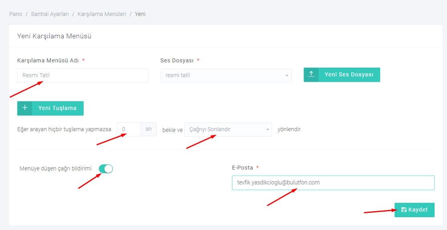The image size is (447, 230).
Task: Click into the E-Posta email field
Action: coord(333,182)
